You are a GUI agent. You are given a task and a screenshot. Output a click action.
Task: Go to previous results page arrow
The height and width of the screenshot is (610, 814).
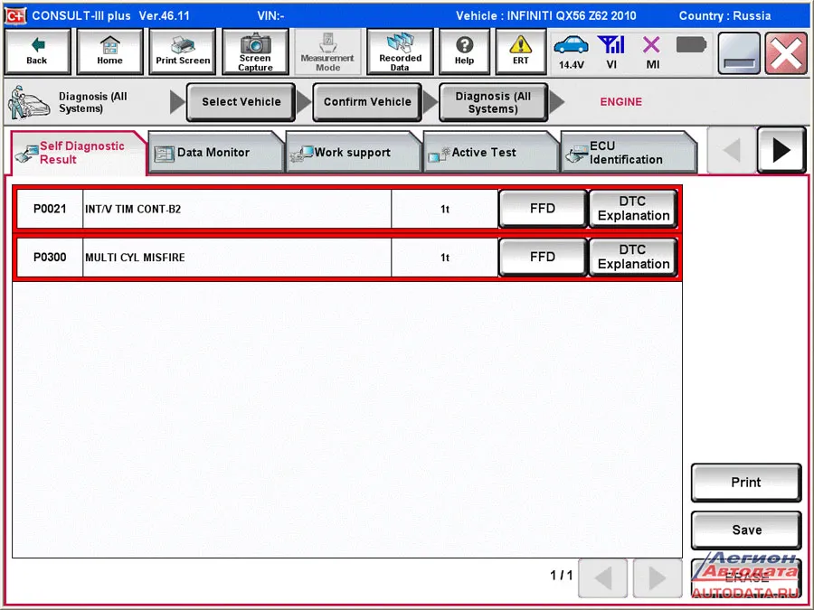click(x=602, y=577)
